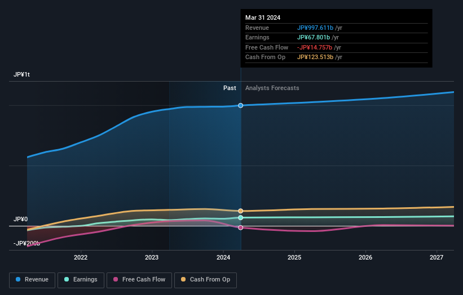
Task: Toggle the Earnings legend button
Action: [81, 280]
